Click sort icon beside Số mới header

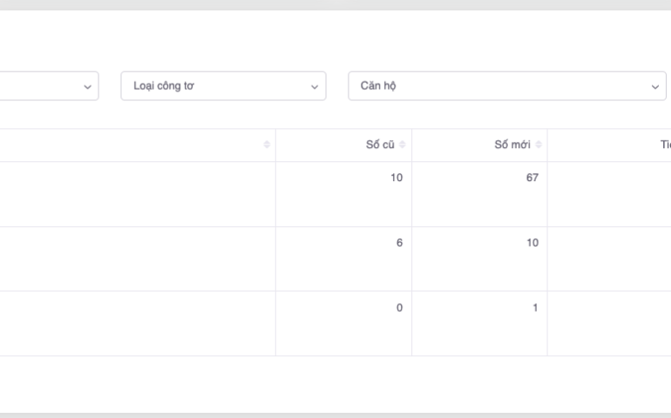coord(539,145)
